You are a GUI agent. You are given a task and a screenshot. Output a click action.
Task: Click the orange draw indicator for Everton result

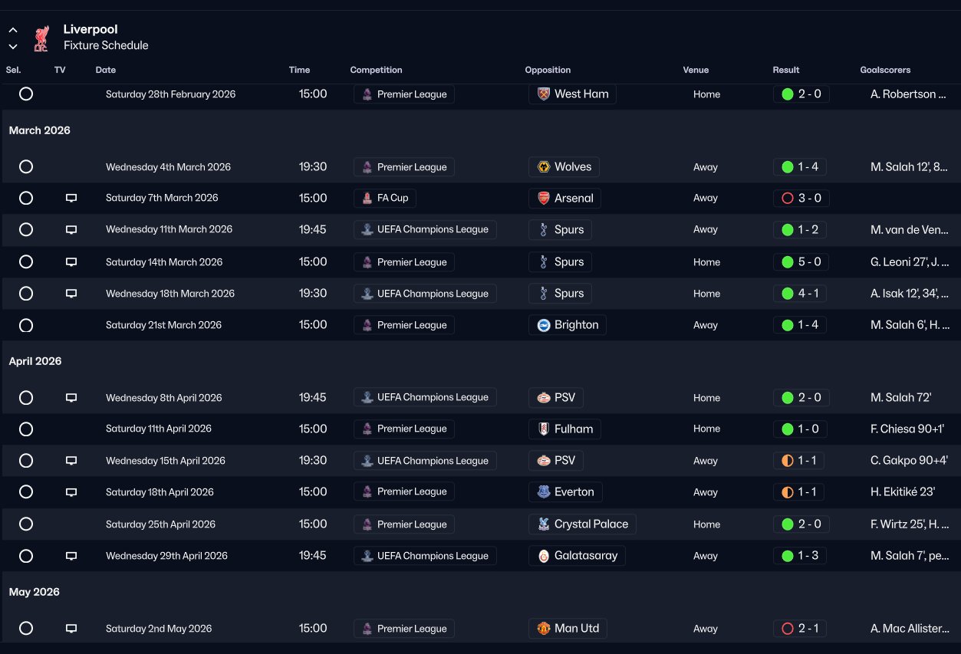tap(787, 492)
